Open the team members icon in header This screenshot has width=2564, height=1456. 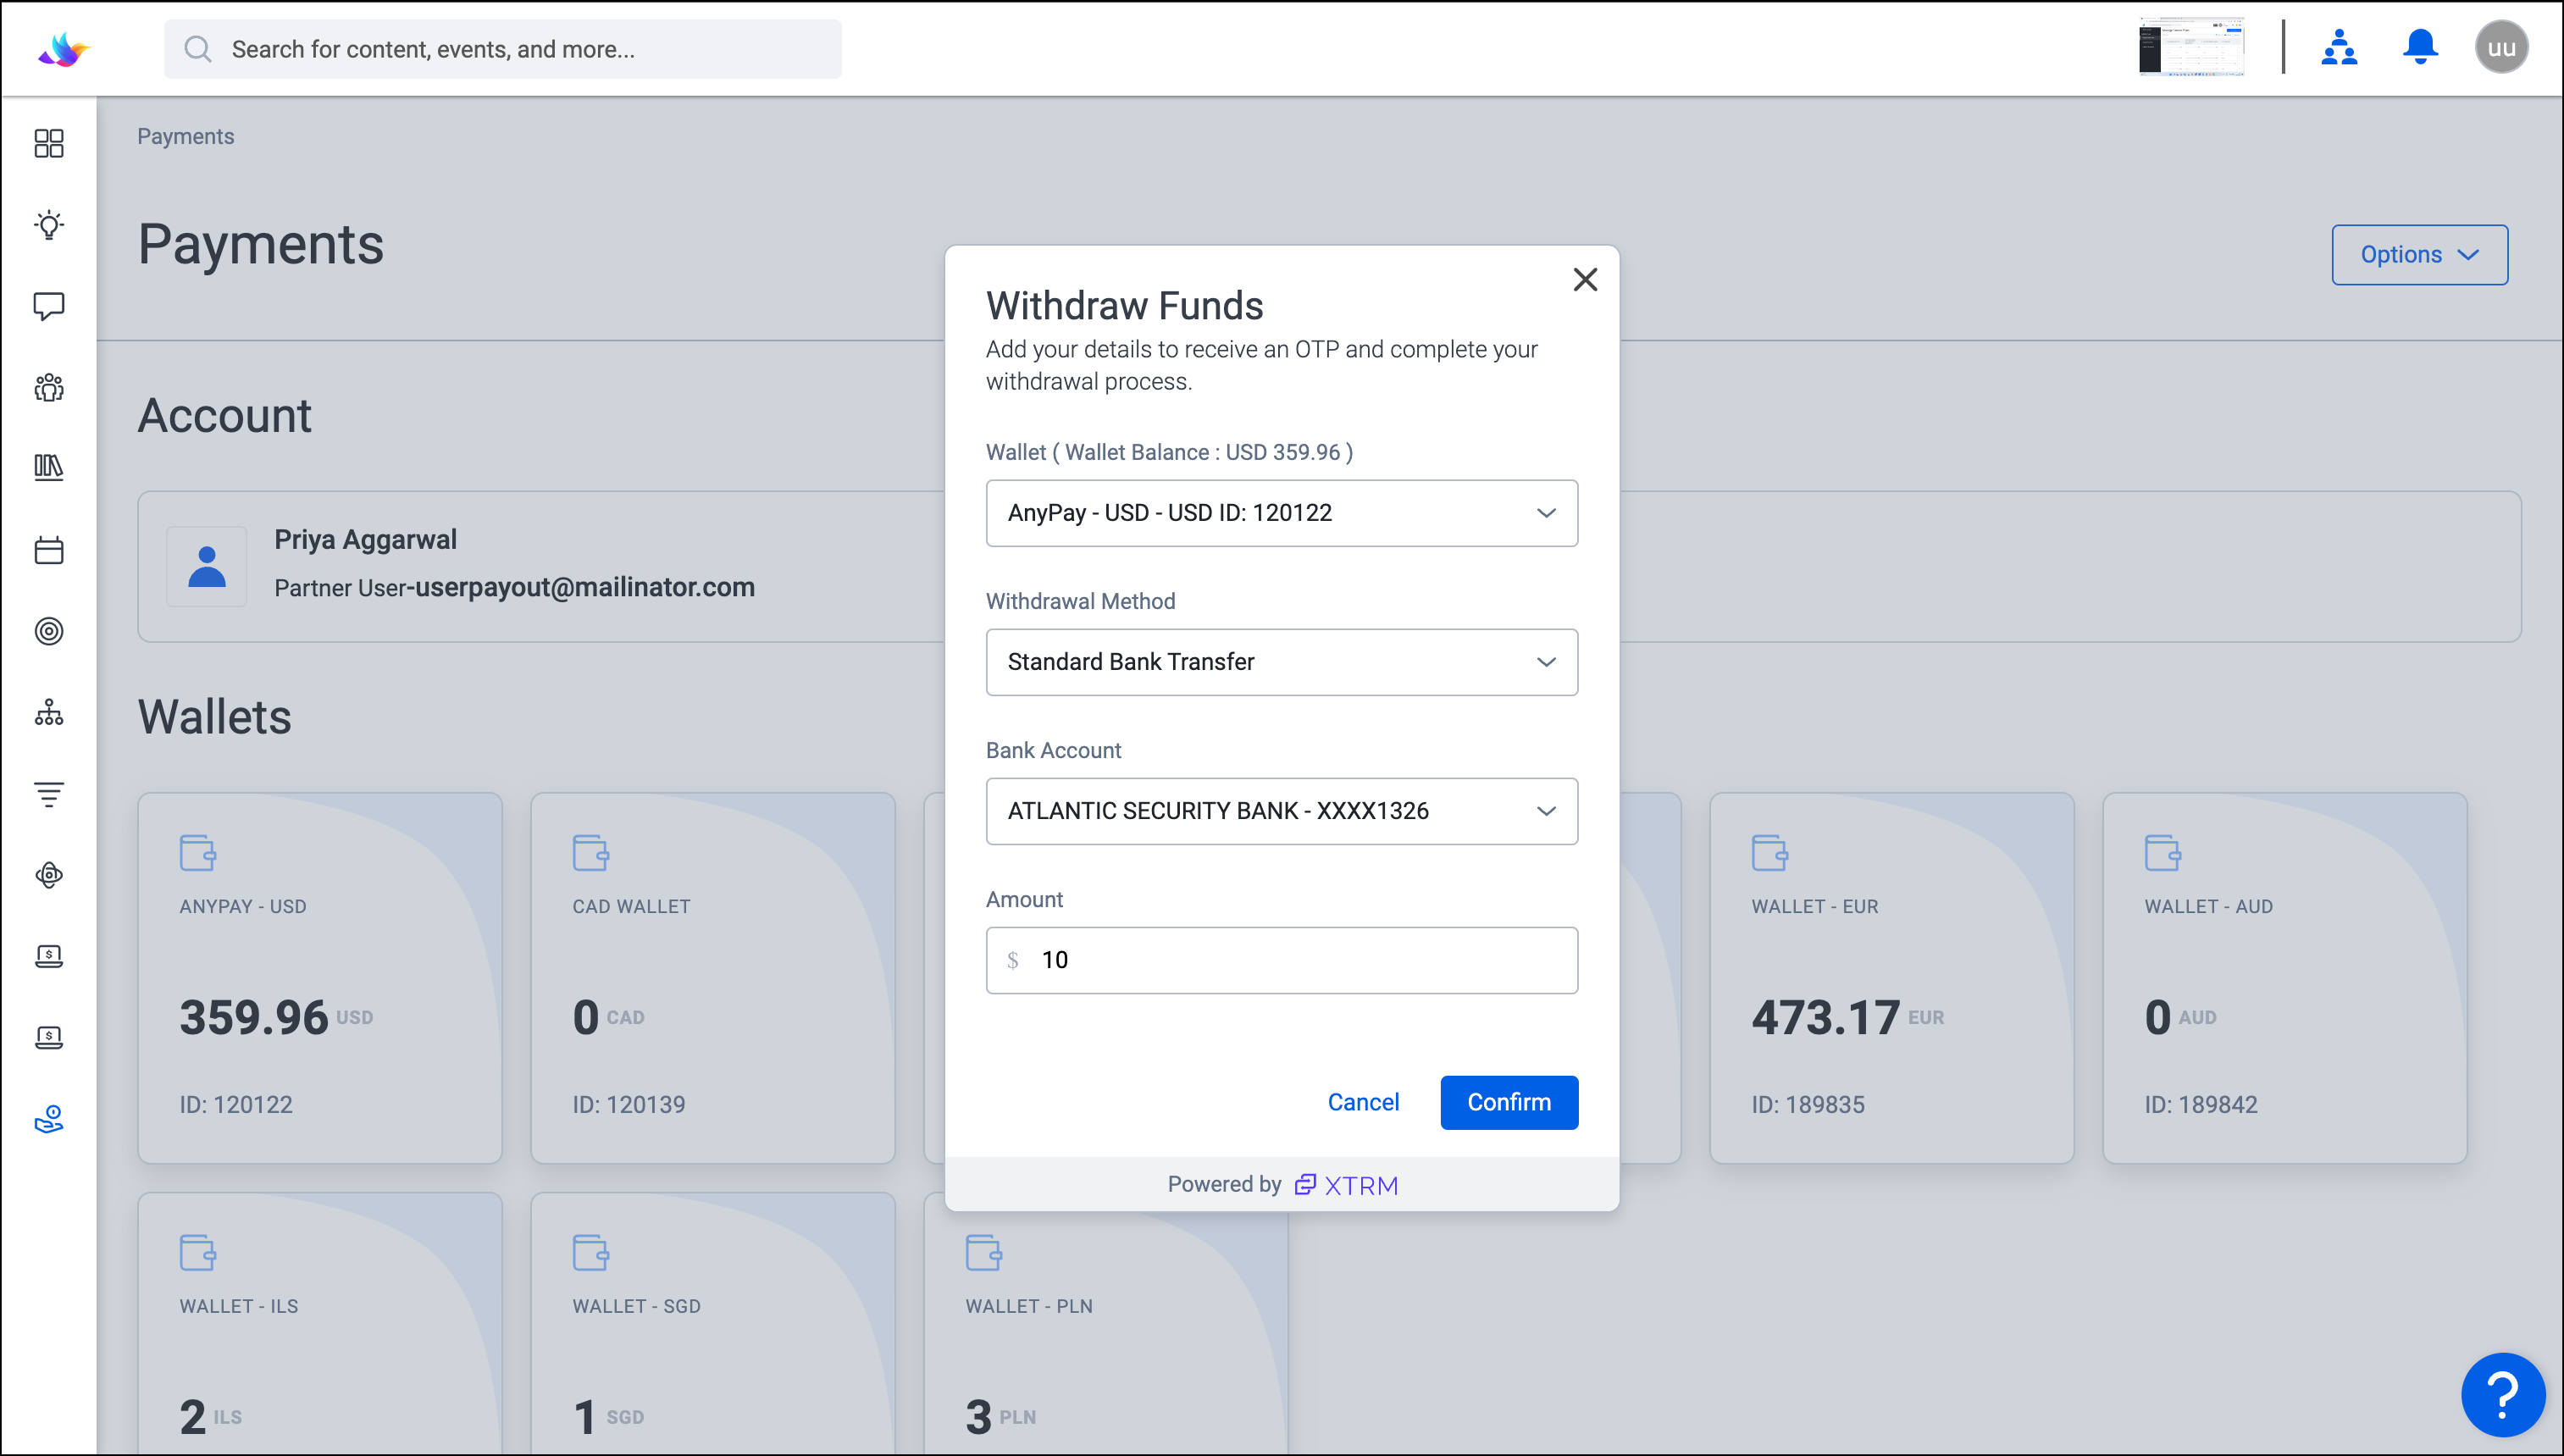pyautogui.click(x=2338, y=47)
